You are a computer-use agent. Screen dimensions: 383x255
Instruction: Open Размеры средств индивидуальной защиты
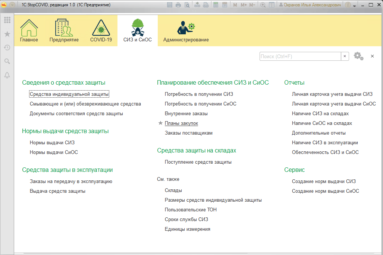coord(213,200)
